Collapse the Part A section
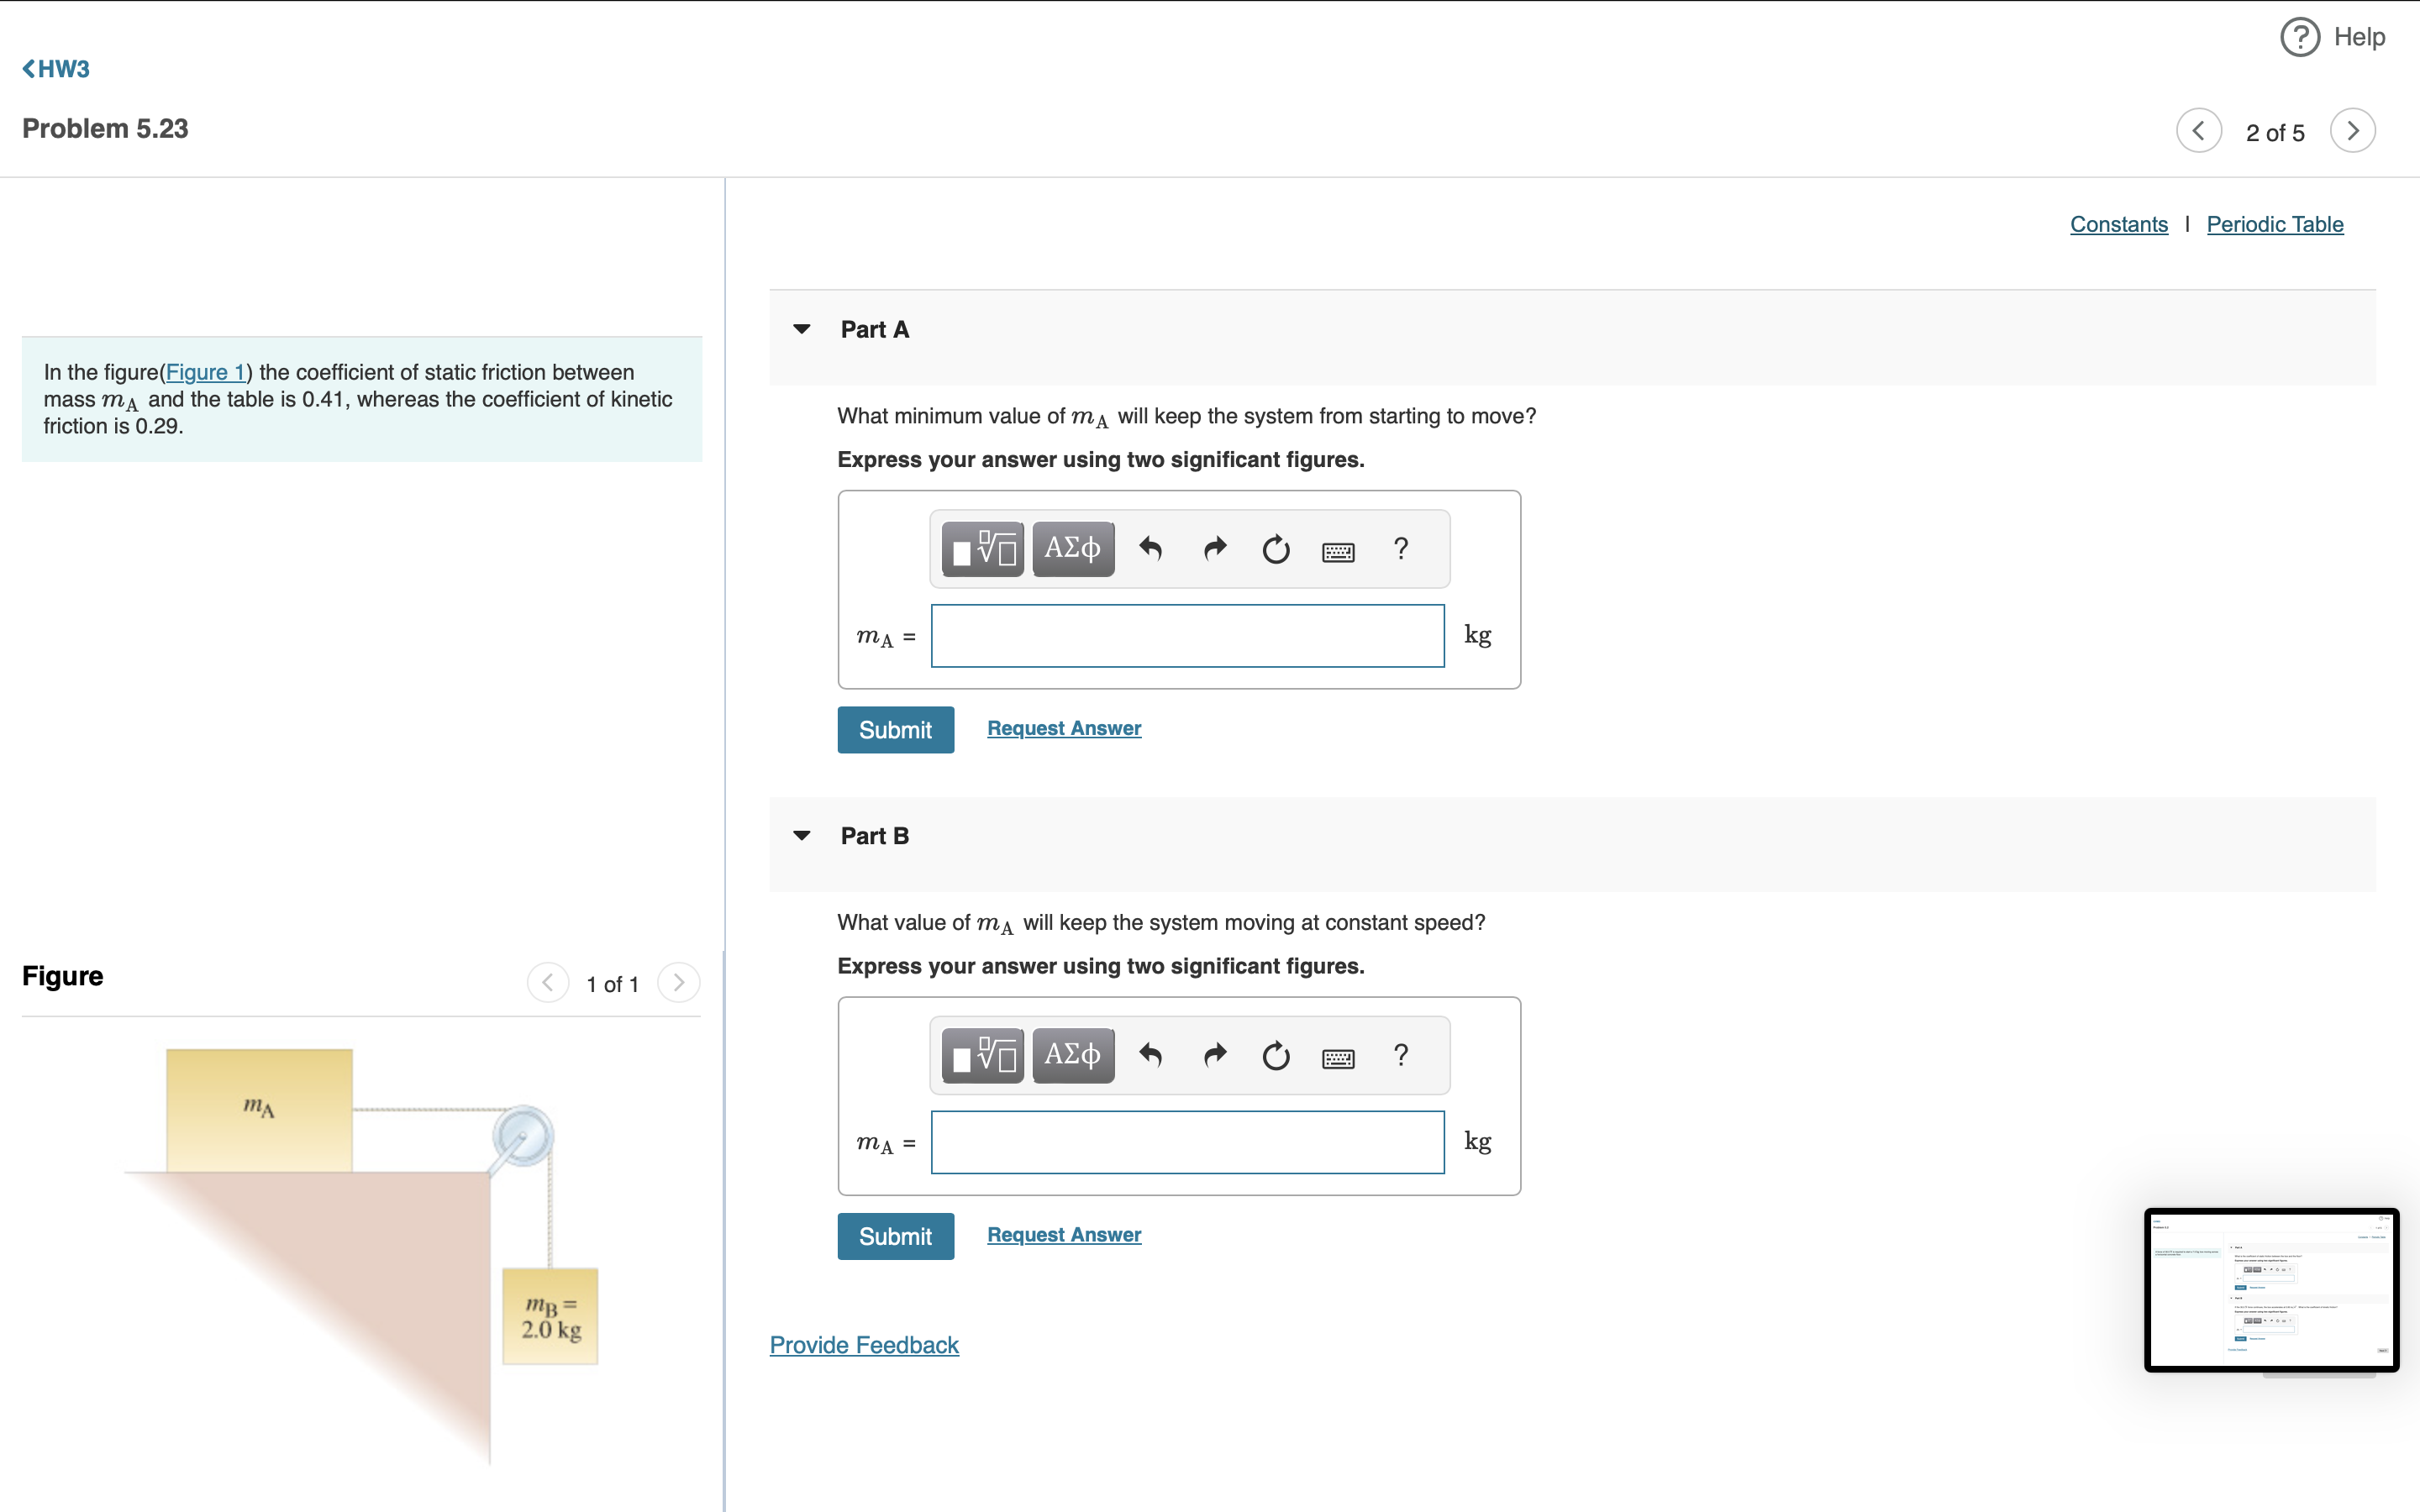2420x1512 pixels. 802,329
